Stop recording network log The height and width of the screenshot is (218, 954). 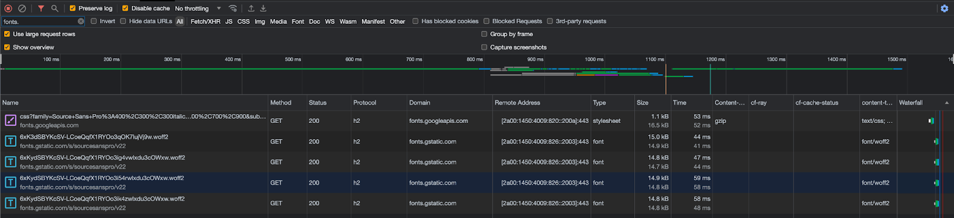click(x=8, y=8)
